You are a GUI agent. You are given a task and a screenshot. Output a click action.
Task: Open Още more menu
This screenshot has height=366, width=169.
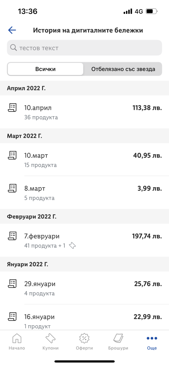pos(152,341)
